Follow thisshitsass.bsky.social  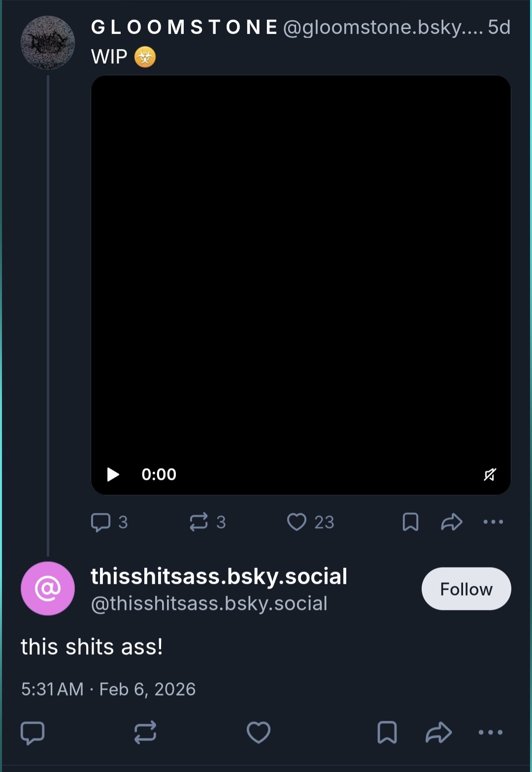(x=466, y=589)
